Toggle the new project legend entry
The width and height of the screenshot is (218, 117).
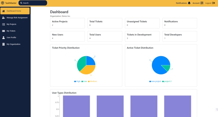pos(155,81)
